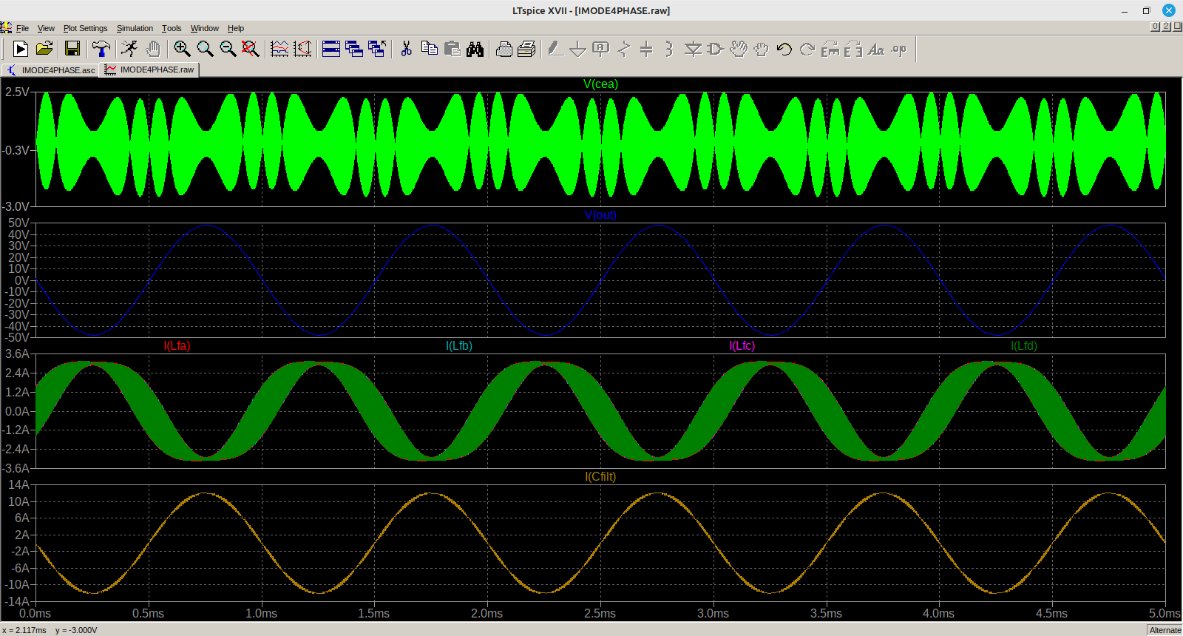Select the Capacitor tool
1183x636 pixels.
pos(646,49)
